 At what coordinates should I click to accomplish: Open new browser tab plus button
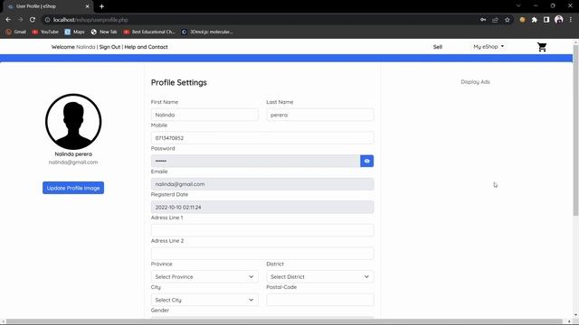click(101, 6)
